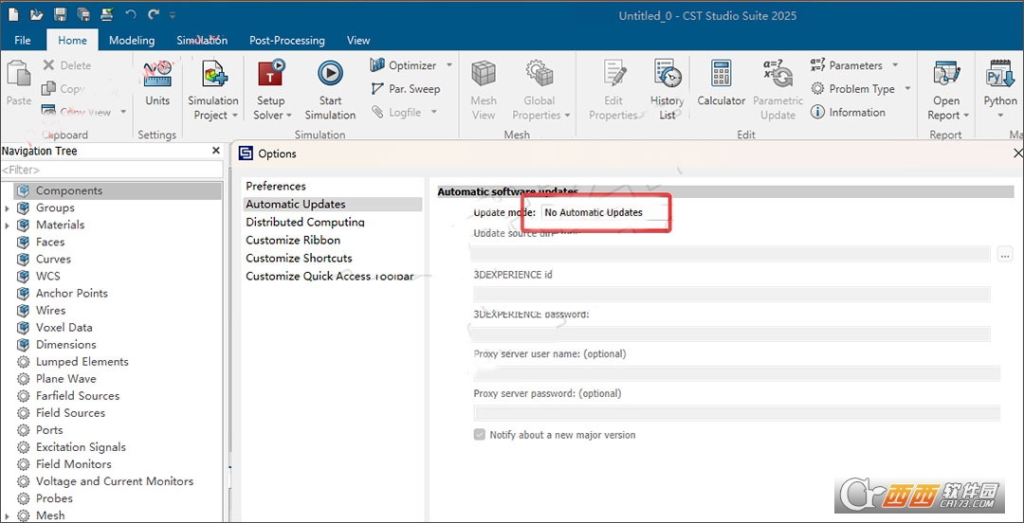Screen dimensions: 1024x523
Task: Click the Parameters button
Action: 847,65
